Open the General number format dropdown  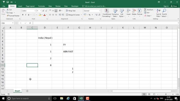(100, 11)
